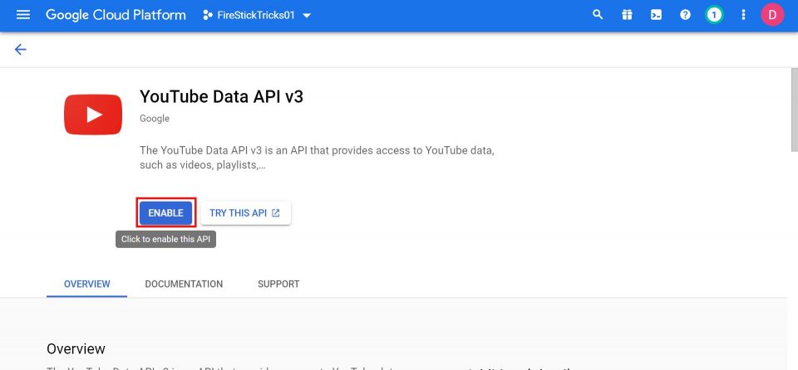
Task: Open the help question mark icon
Action: coord(685,15)
